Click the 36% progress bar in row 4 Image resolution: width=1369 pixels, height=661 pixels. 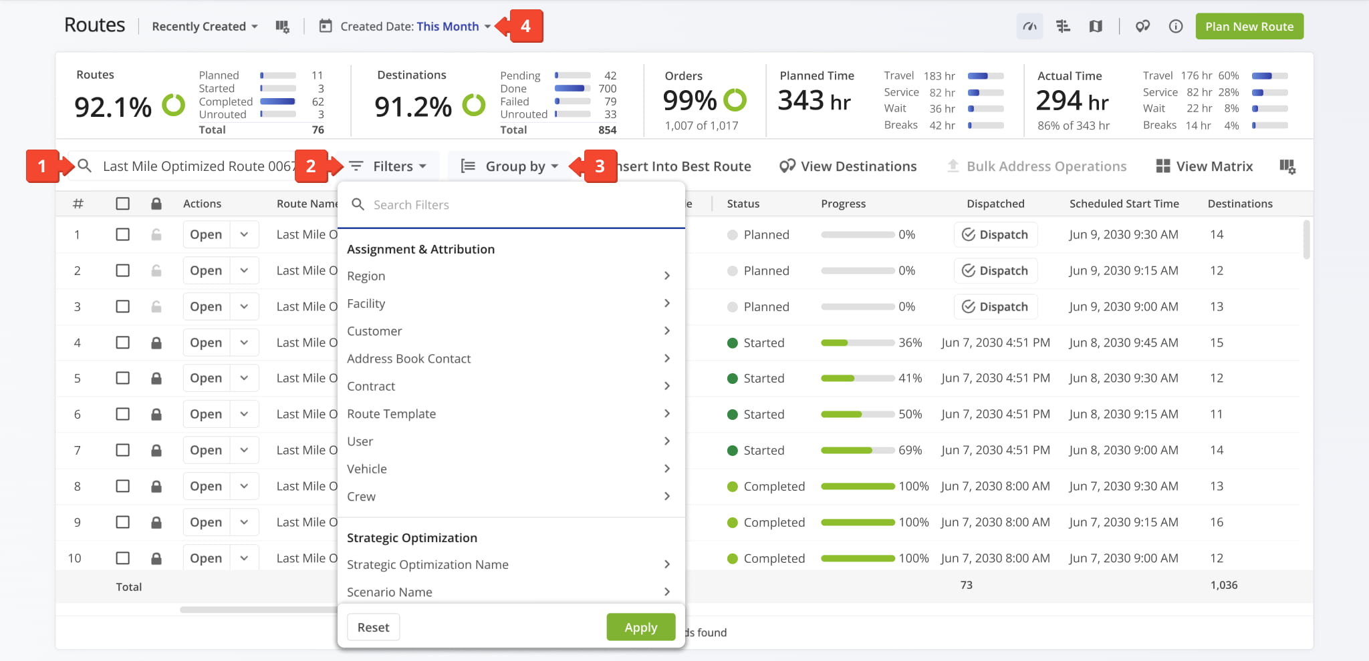coord(858,343)
